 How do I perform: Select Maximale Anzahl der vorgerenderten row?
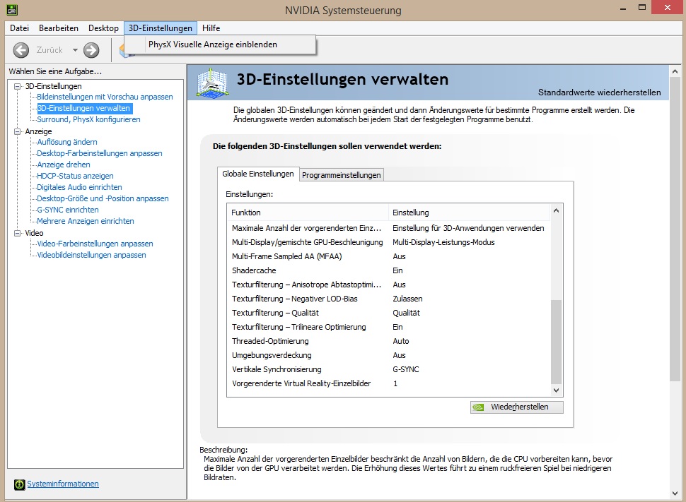click(x=389, y=228)
